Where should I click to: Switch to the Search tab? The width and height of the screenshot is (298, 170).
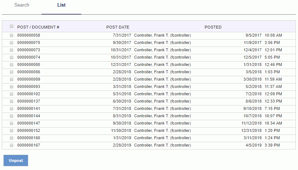click(x=22, y=5)
